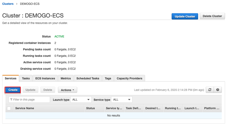This screenshot has width=227, height=125.
Task: Follow the Clusters breadcrumb link
Action: [x=8, y=4]
